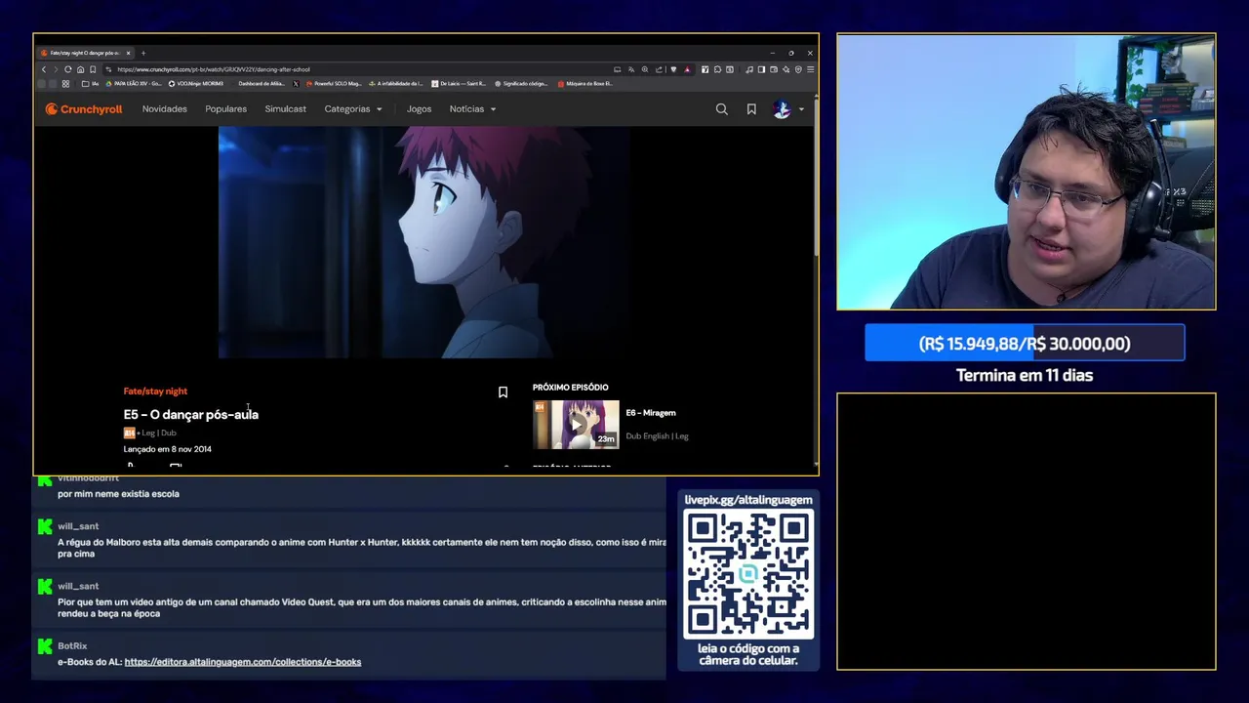This screenshot has width=1249, height=703.
Task: Click the zoom magnifier in address bar
Action: [645, 69]
